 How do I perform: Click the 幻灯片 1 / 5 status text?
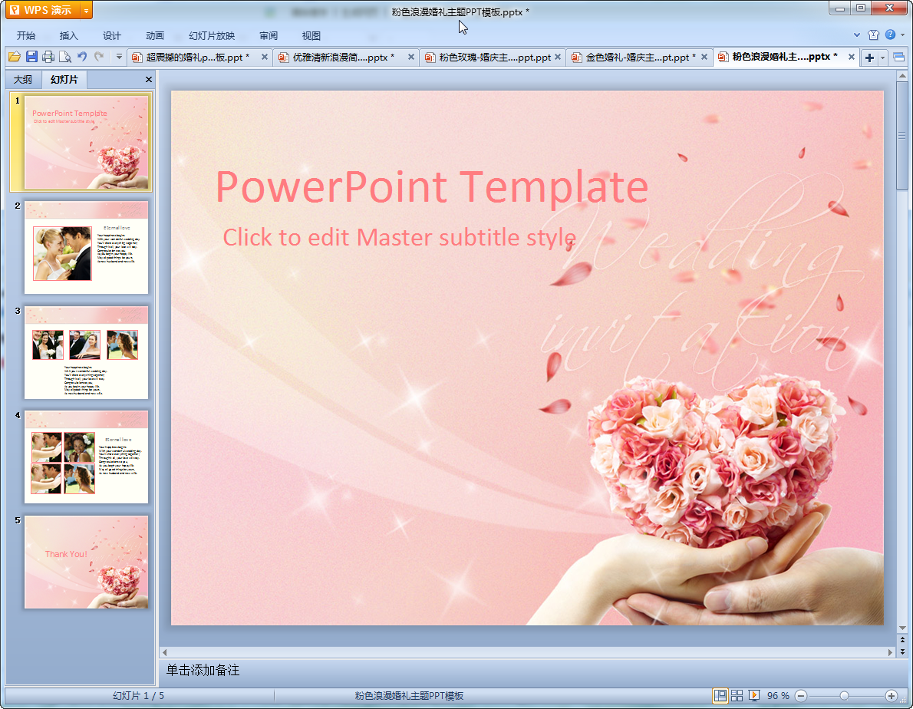tap(139, 696)
